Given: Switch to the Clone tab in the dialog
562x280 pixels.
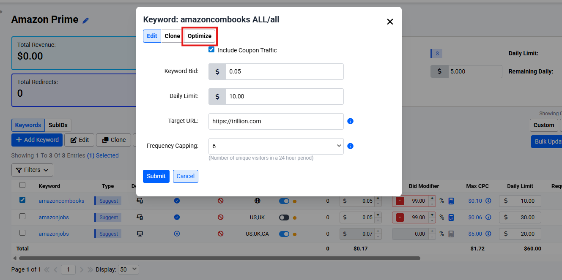Looking at the screenshot, I should [172, 36].
